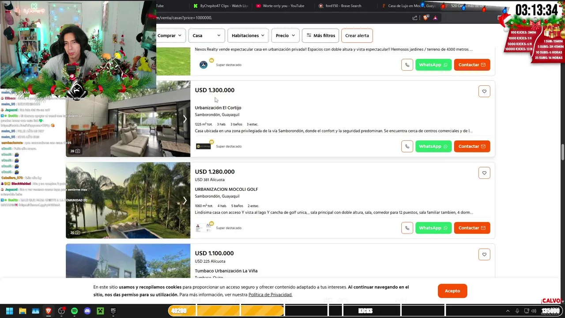Screen dimensions: 565x318
Task: Click the share page icon in address bar
Action: (x=415, y=18)
